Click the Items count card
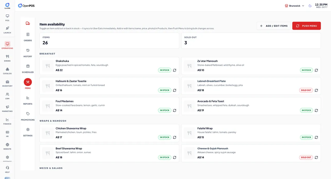Viewport: 331px width, 179px height. 109,41
